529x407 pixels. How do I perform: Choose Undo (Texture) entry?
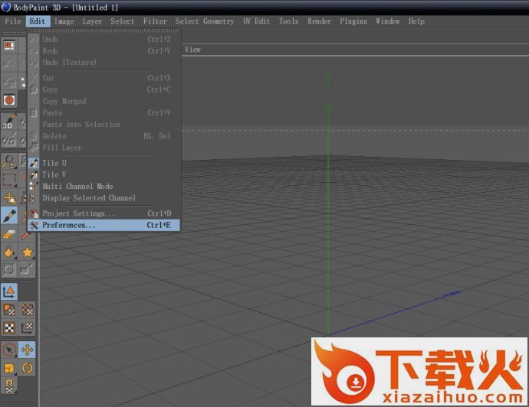[104, 63]
